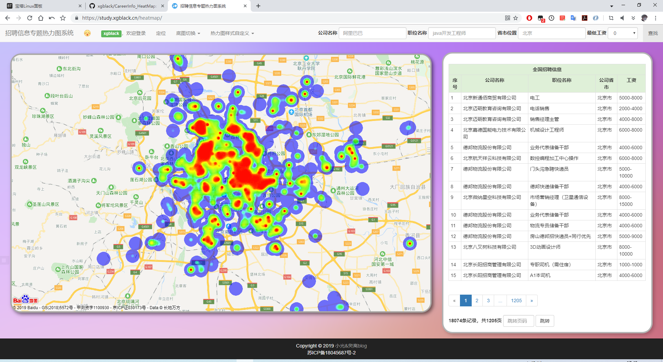The height and width of the screenshot is (362, 663).
Task: Focus the 公司名称 input field
Action: (x=372, y=33)
